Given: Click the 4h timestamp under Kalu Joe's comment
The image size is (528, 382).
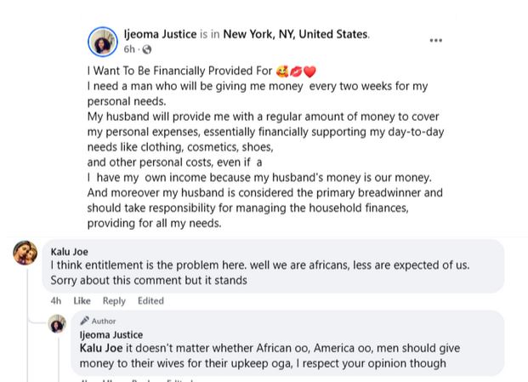Looking at the screenshot, I should click(x=55, y=300).
